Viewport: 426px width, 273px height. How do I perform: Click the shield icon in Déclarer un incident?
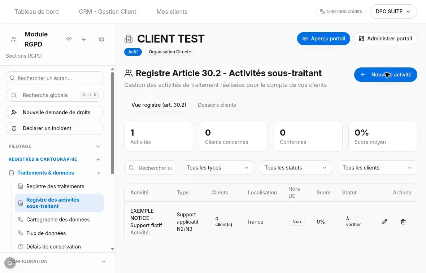pyautogui.click(x=14, y=128)
